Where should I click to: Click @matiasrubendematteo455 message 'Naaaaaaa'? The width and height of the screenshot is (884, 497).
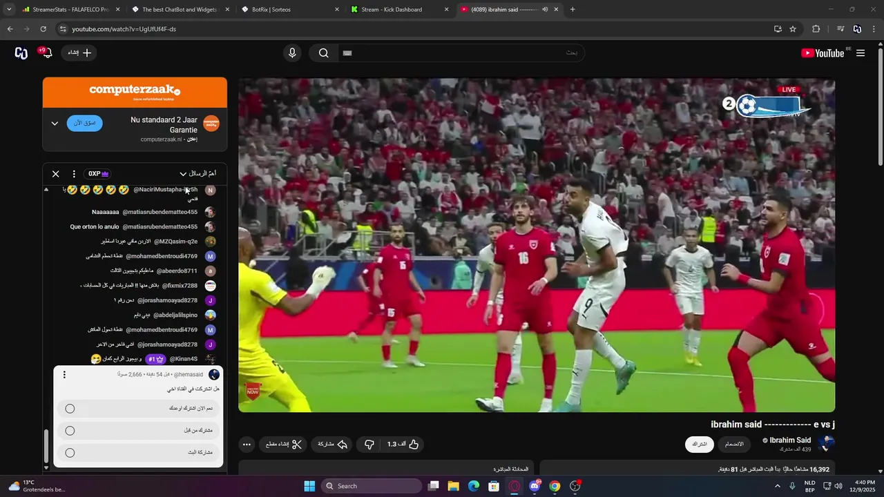pos(106,212)
